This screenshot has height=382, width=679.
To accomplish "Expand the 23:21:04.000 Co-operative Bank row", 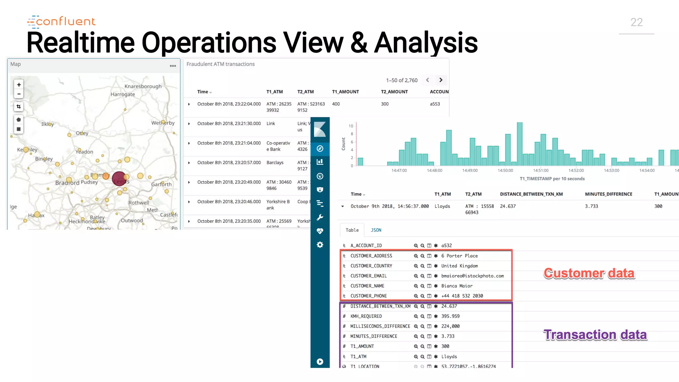I will 189,143.
